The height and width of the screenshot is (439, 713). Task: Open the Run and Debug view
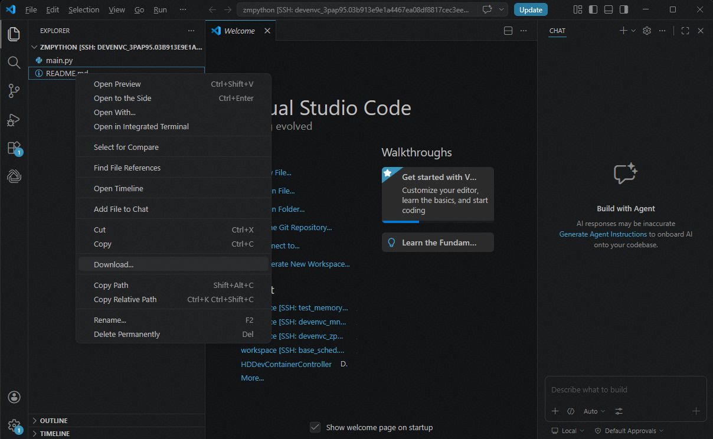pyautogui.click(x=14, y=119)
